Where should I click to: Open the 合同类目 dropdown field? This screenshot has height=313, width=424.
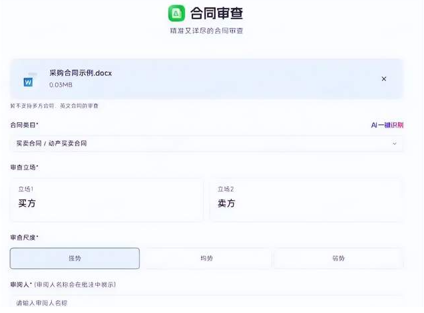click(x=200, y=144)
